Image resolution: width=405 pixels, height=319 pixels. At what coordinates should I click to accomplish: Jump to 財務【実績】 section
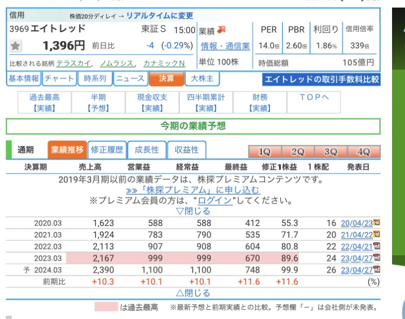point(260,102)
